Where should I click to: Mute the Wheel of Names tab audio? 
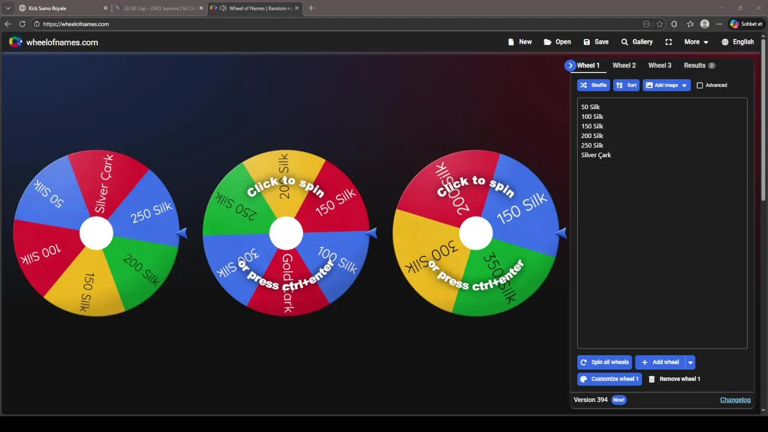click(223, 8)
